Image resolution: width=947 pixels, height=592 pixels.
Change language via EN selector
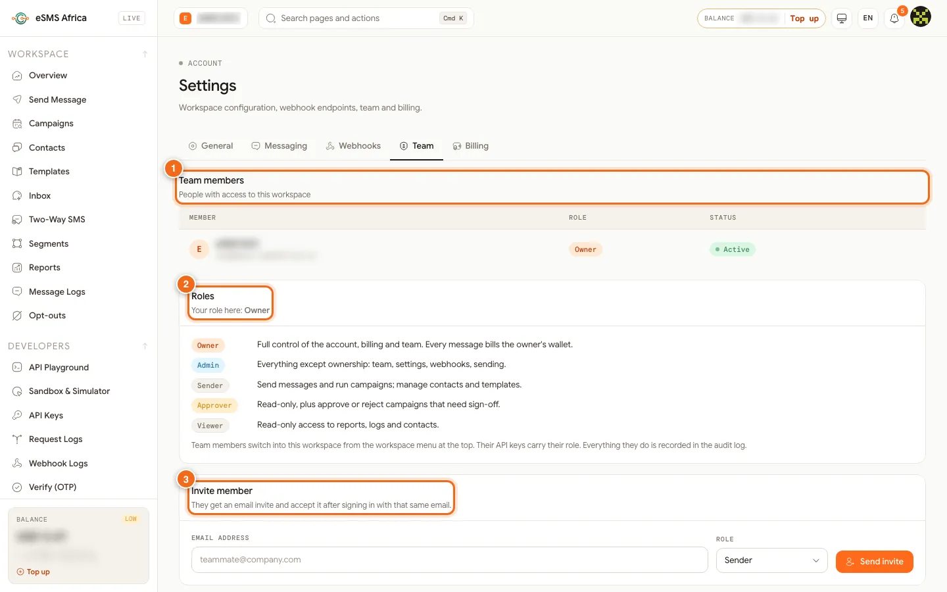point(868,18)
